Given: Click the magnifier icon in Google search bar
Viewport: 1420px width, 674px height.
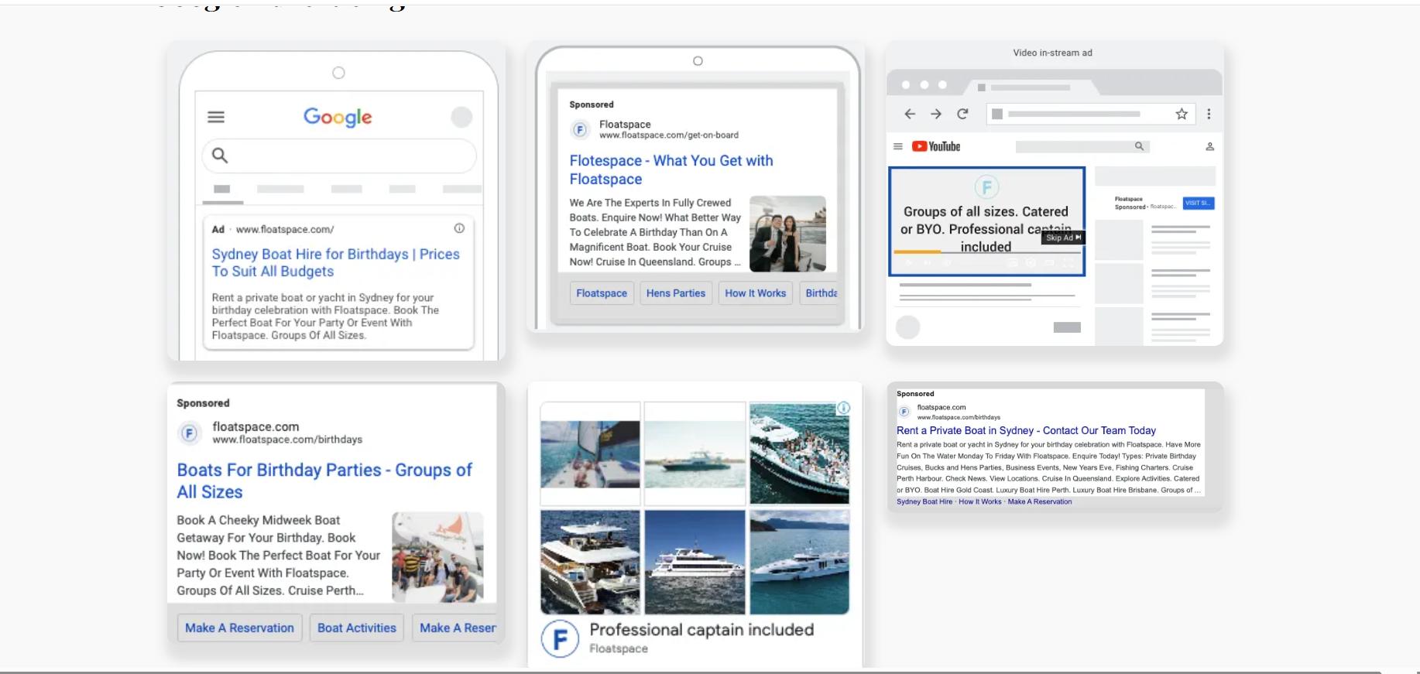Looking at the screenshot, I should point(220,156).
